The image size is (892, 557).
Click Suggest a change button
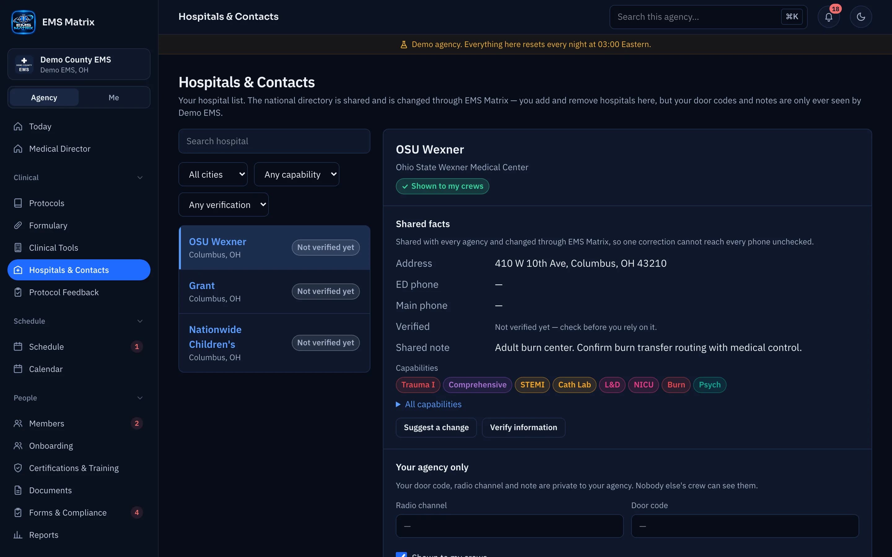point(436,427)
